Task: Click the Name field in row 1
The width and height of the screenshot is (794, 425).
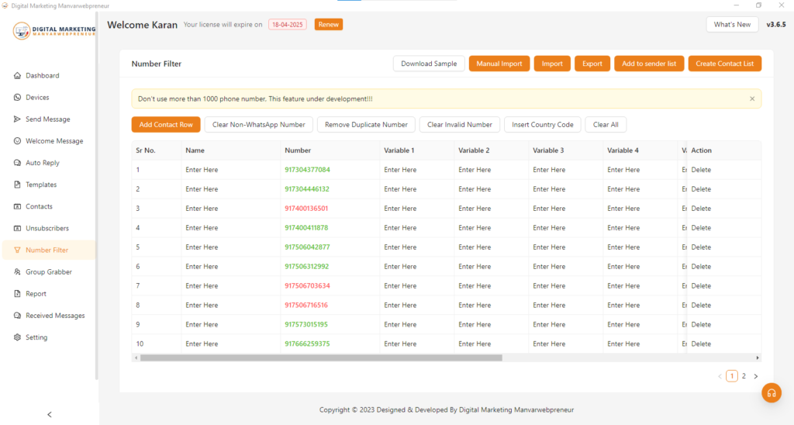Action: click(202, 170)
